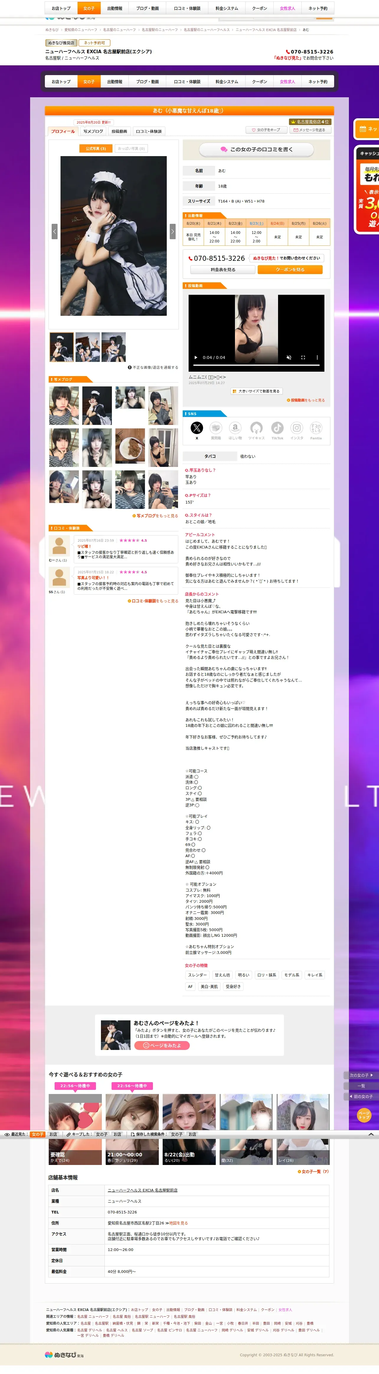
Task: Open the X social profile icon
Action: pos(196,427)
